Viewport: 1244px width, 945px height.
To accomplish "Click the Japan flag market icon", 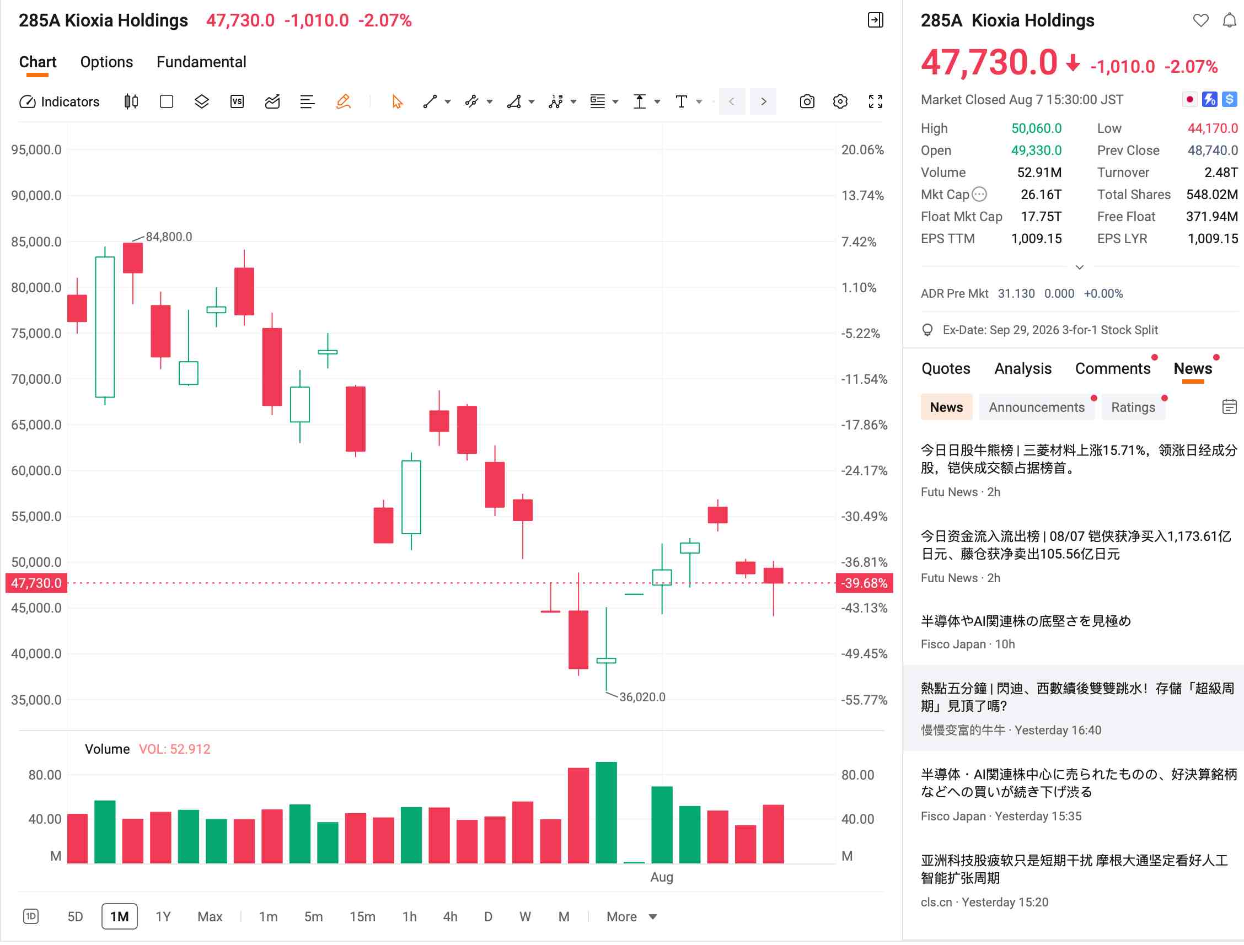I will (1190, 100).
